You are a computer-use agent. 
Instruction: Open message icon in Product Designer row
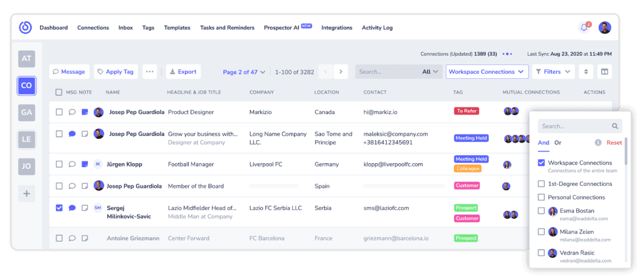pos(72,112)
